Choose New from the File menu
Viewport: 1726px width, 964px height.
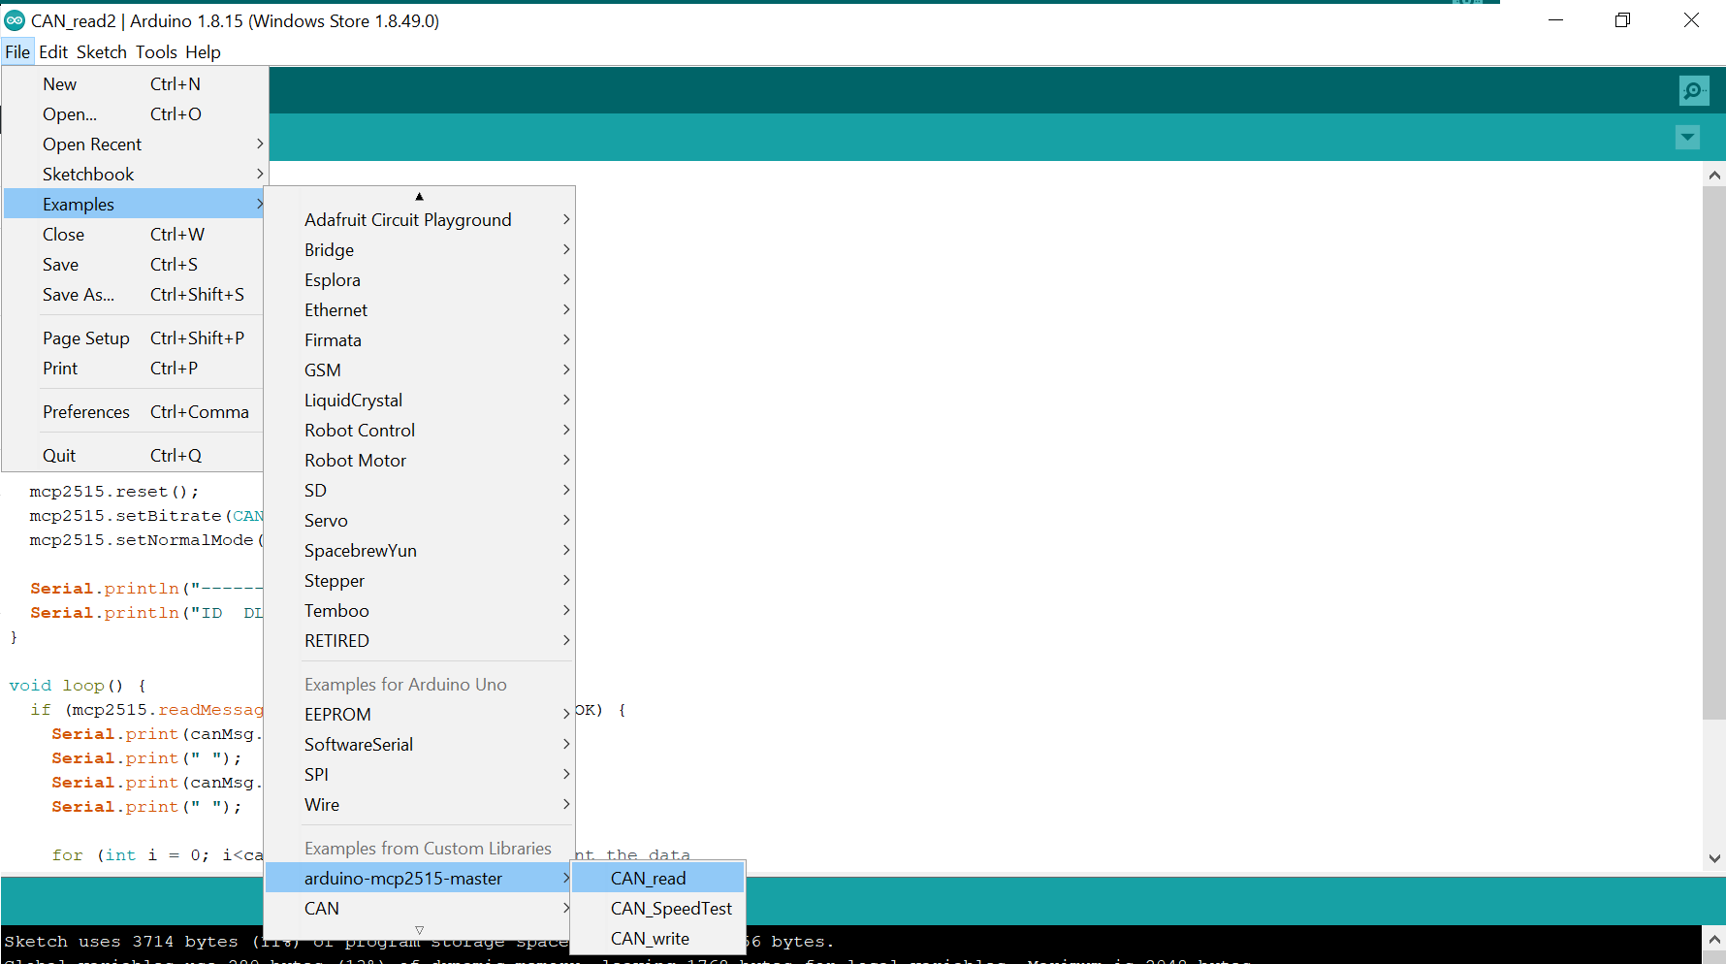tap(134, 84)
